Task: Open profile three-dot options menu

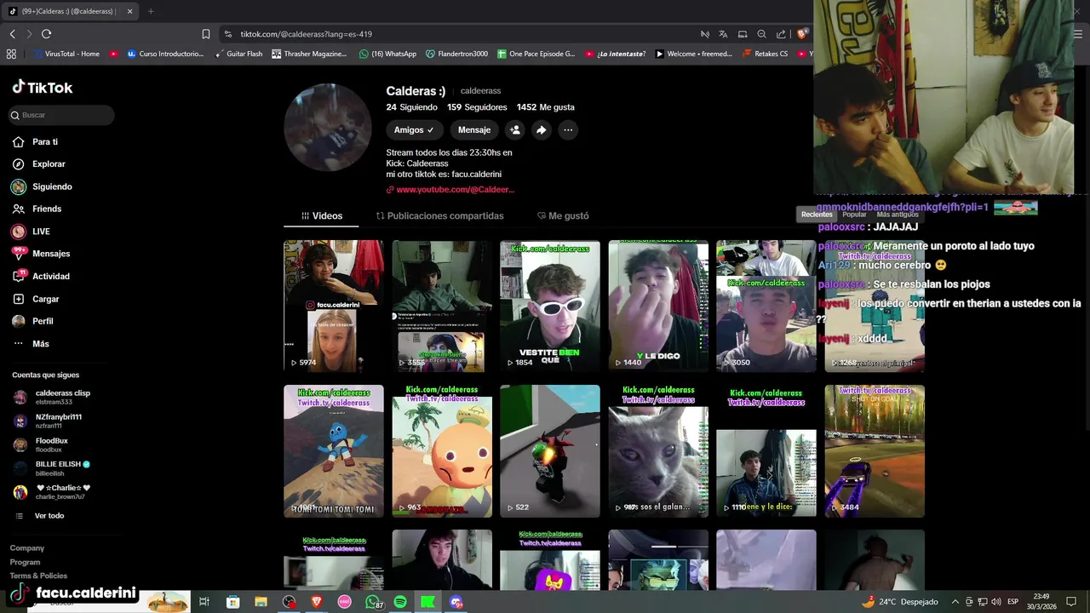Action: 568,130
